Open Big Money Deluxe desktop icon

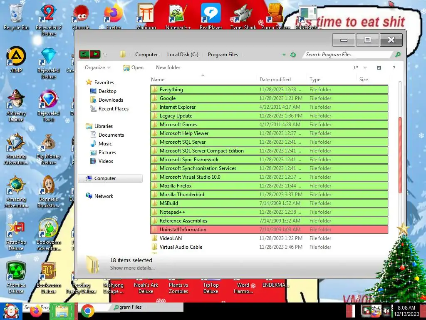(x=48, y=149)
